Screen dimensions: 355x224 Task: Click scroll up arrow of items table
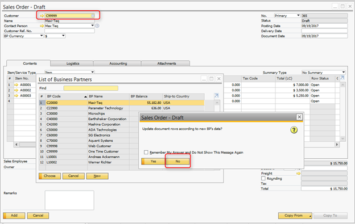(x=343, y=85)
